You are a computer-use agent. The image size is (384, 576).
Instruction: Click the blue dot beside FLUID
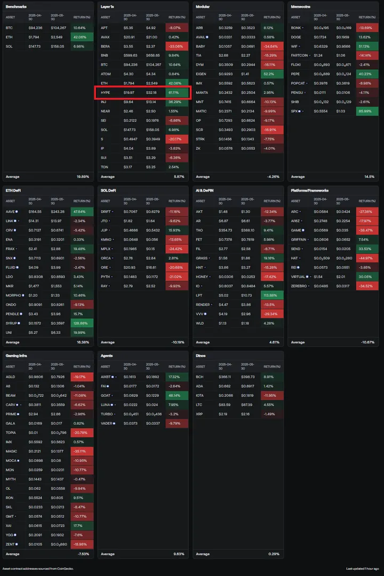16,267
